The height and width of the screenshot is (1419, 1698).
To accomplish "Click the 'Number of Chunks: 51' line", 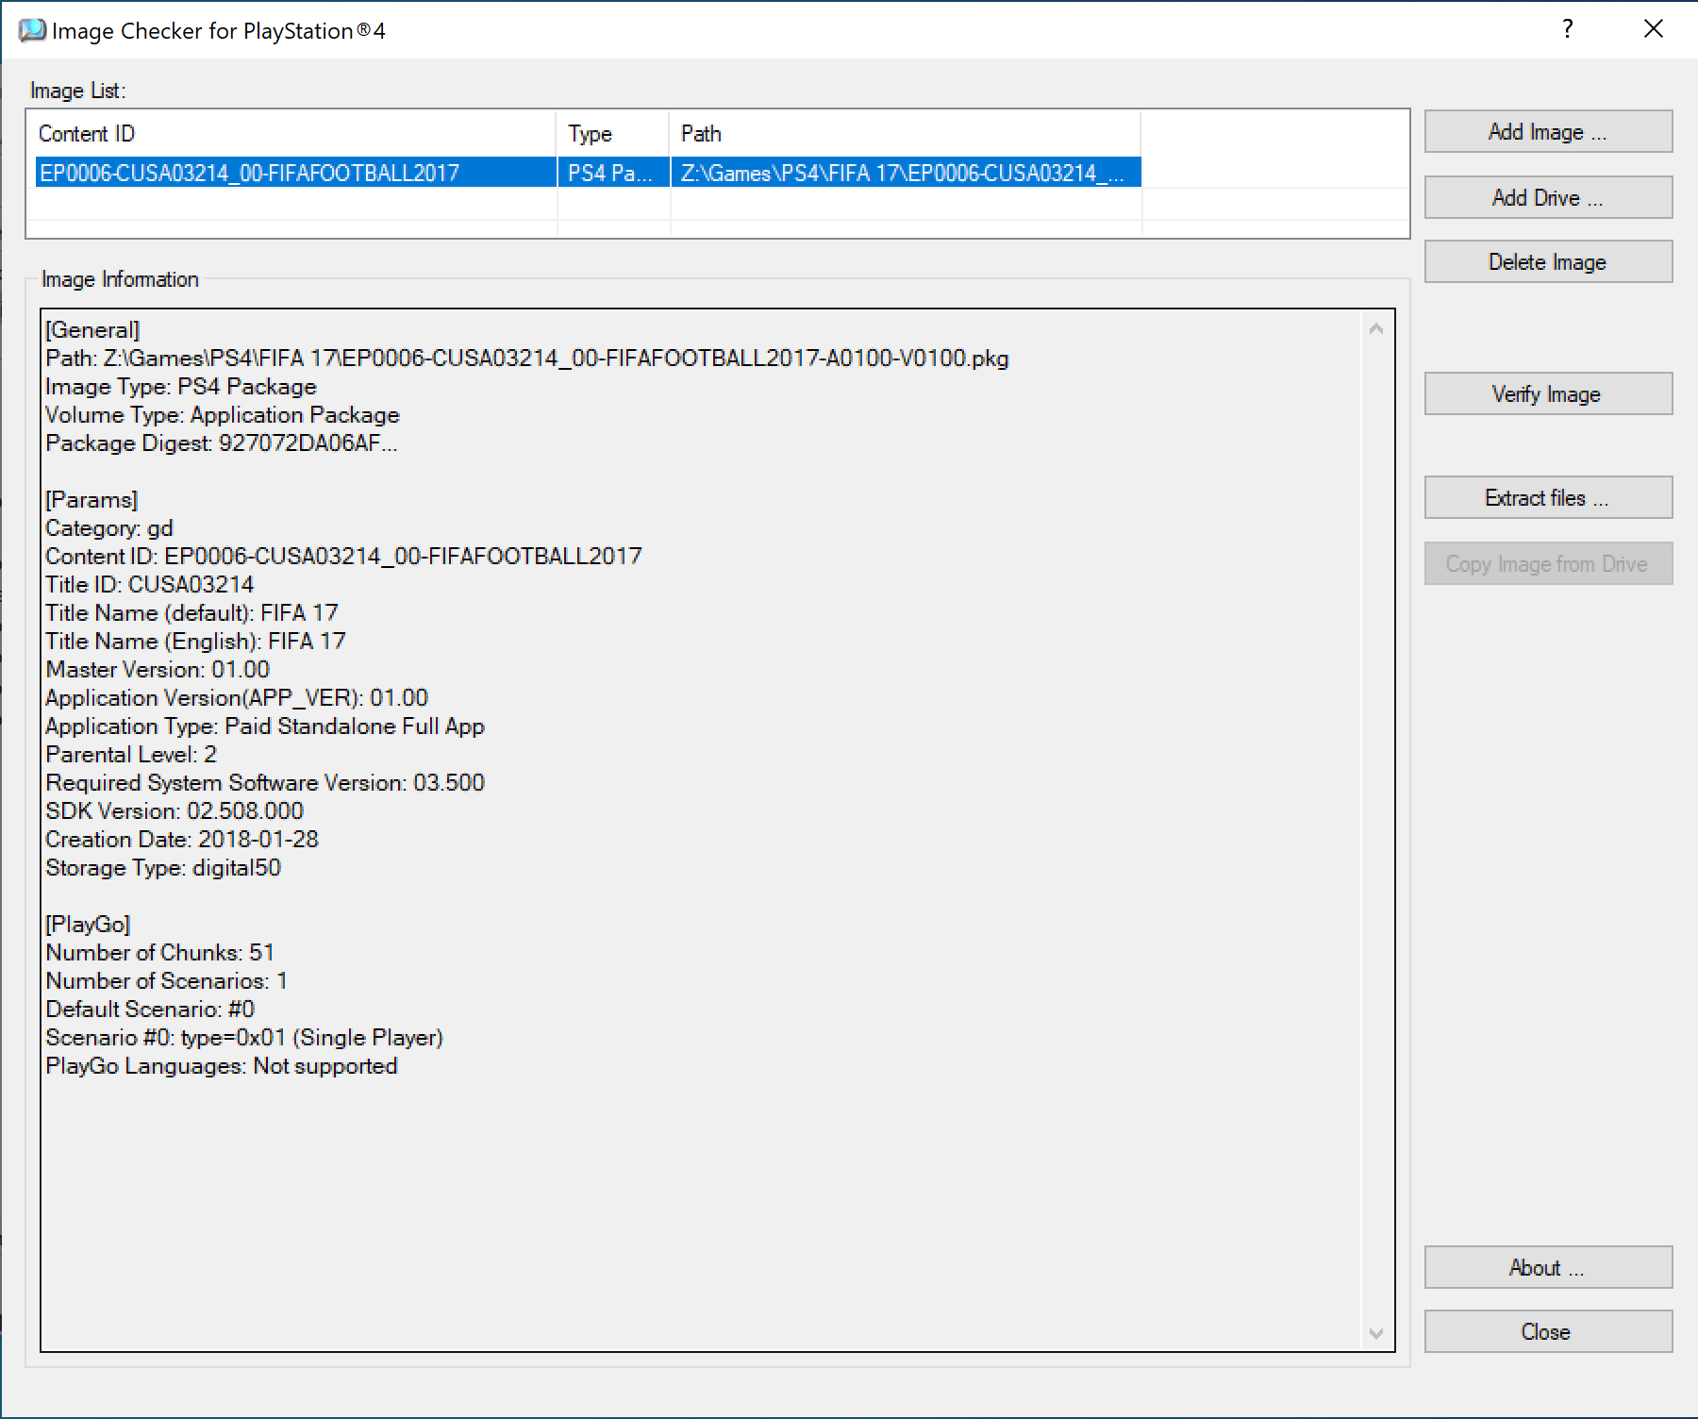I will [160, 953].
